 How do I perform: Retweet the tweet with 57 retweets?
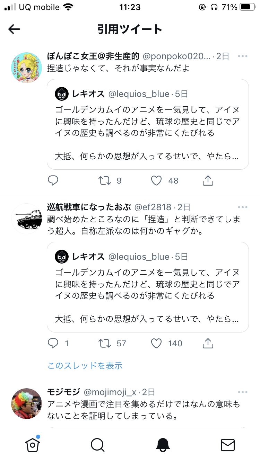(x=105, y=343)
